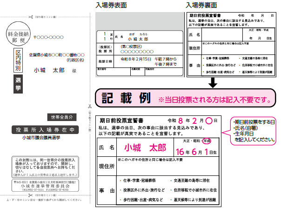The image size is (281, 208).
Task: Click the name 小城太郎 on the front ticket
Action: [138, 39]
